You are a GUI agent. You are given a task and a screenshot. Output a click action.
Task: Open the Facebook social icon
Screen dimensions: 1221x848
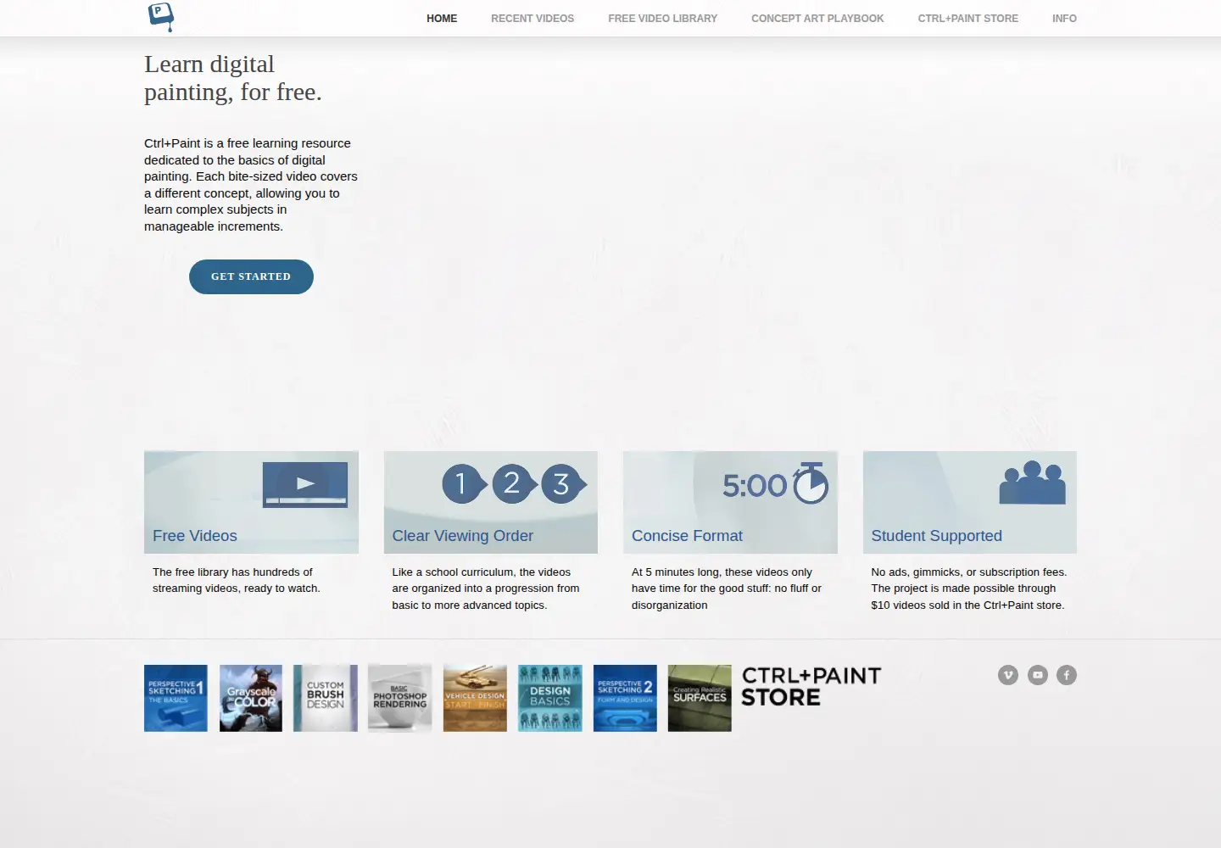click(x=1067, y=675)
